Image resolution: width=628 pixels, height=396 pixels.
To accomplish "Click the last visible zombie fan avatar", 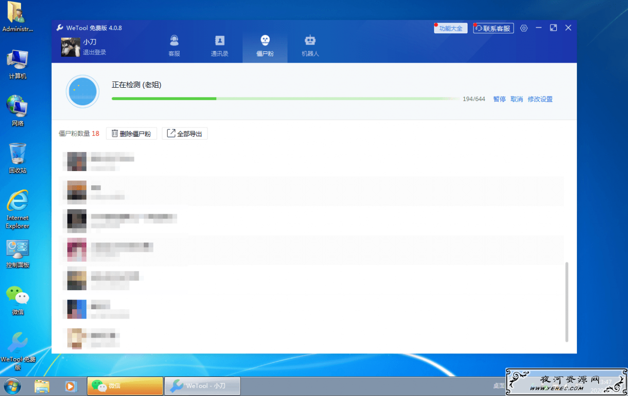I will pyautogui.click(x=77, y=338).
